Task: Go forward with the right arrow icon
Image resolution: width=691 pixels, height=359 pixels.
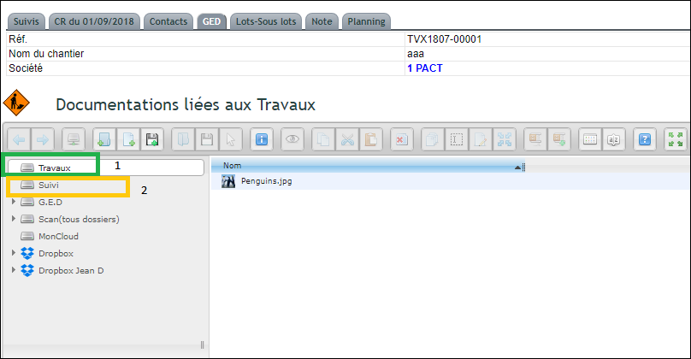Action: click(x=43, y=140)
